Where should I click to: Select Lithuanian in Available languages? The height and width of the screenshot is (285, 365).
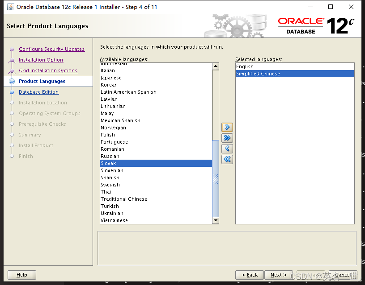[156, 106]
